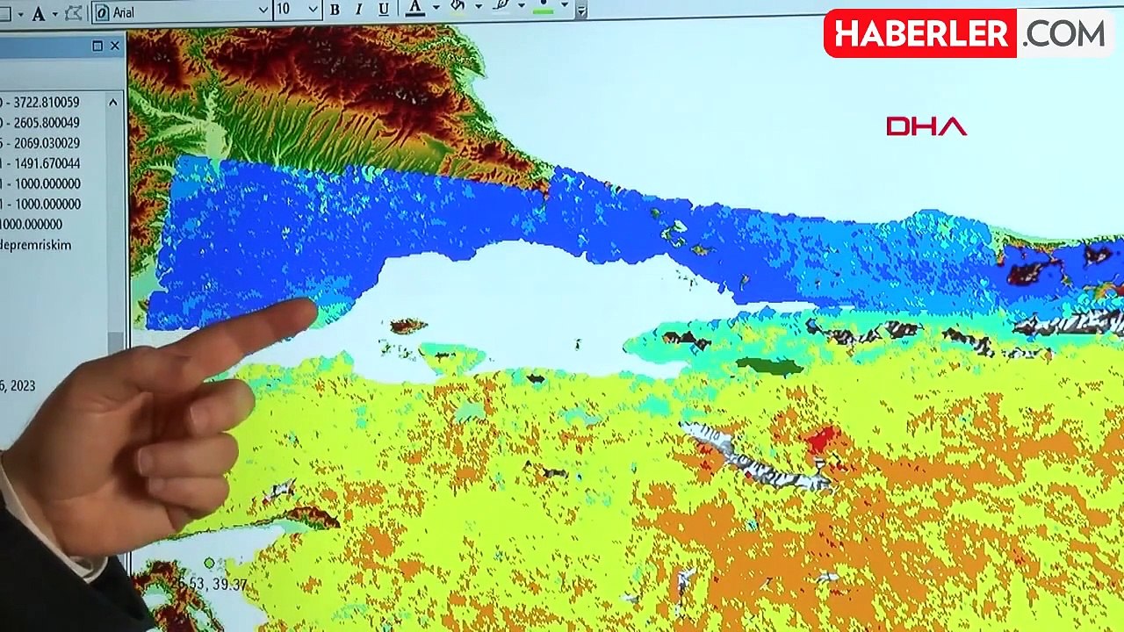Toggle Bold formatting
1124x632 pixels.
coord(335,11)
